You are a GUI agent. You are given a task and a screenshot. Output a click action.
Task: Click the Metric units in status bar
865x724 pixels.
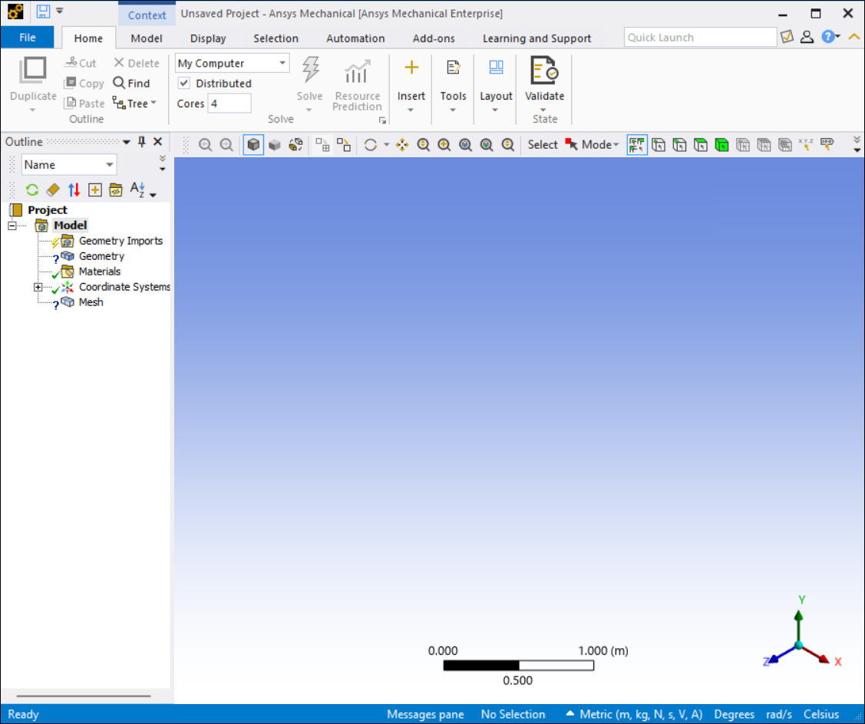click(x=641, y=715)
